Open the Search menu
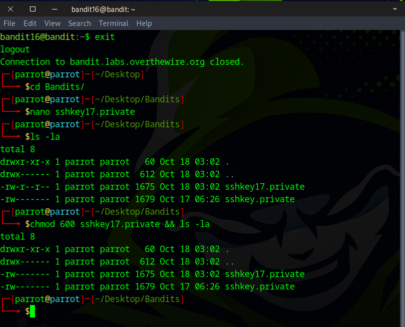 pyautogui.click(x=79, y=23)
